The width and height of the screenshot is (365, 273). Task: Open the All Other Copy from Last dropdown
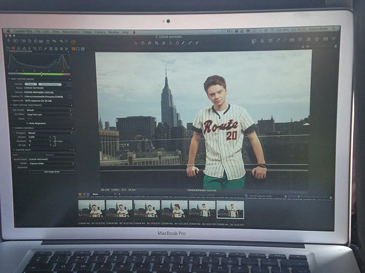click(x=49, y=114)
